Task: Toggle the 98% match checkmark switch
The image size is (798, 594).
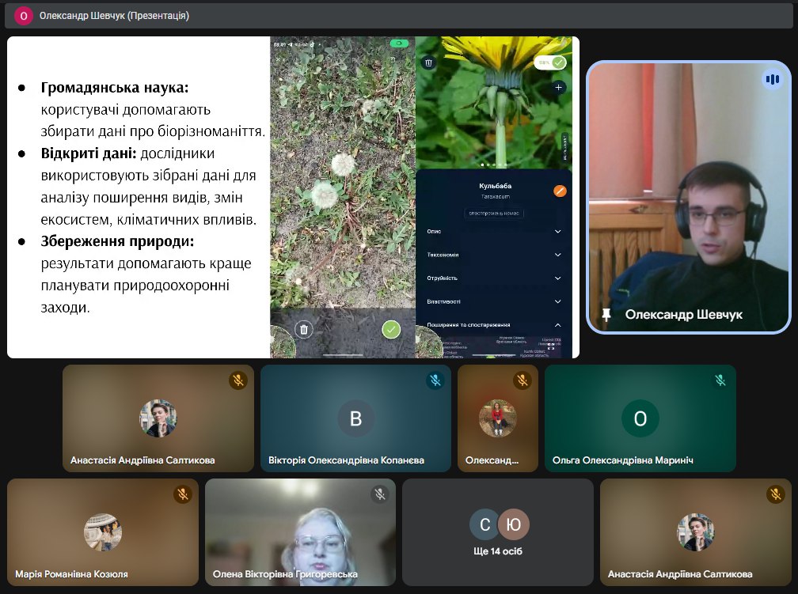Action: [551, 62]
